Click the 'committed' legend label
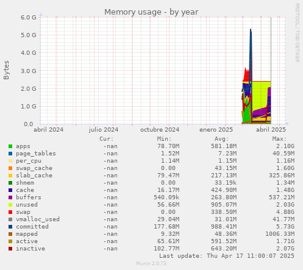Viewport: 303px width, 270px height. click(32, 227)
